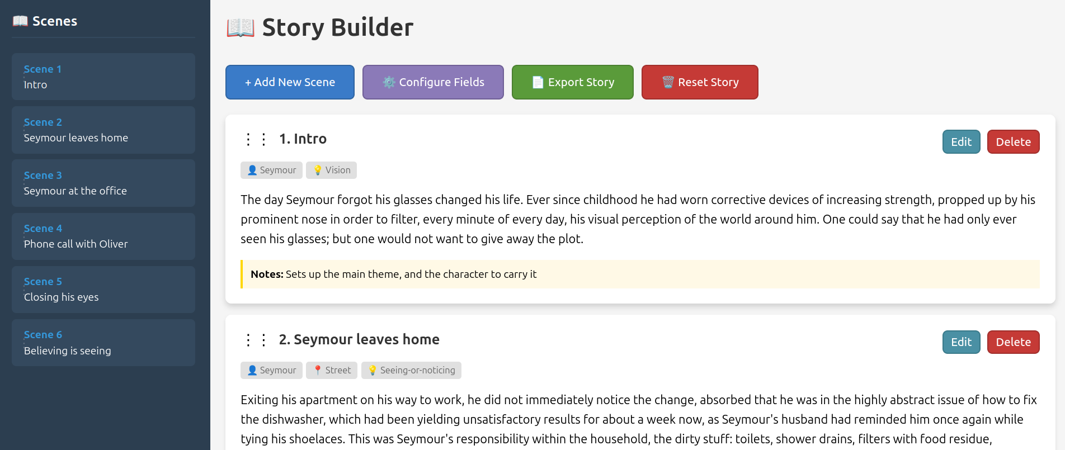Viewport: 1065px width, 450px height.
Task: Click the Street location tag in scene 2
Action: pyautogui.click(x=331, y=371)
